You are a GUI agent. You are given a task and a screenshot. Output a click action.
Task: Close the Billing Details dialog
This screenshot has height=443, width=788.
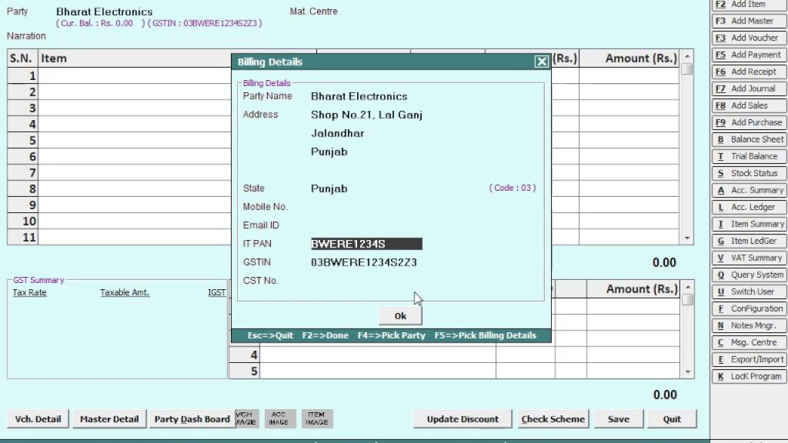(x=541, y=62)
